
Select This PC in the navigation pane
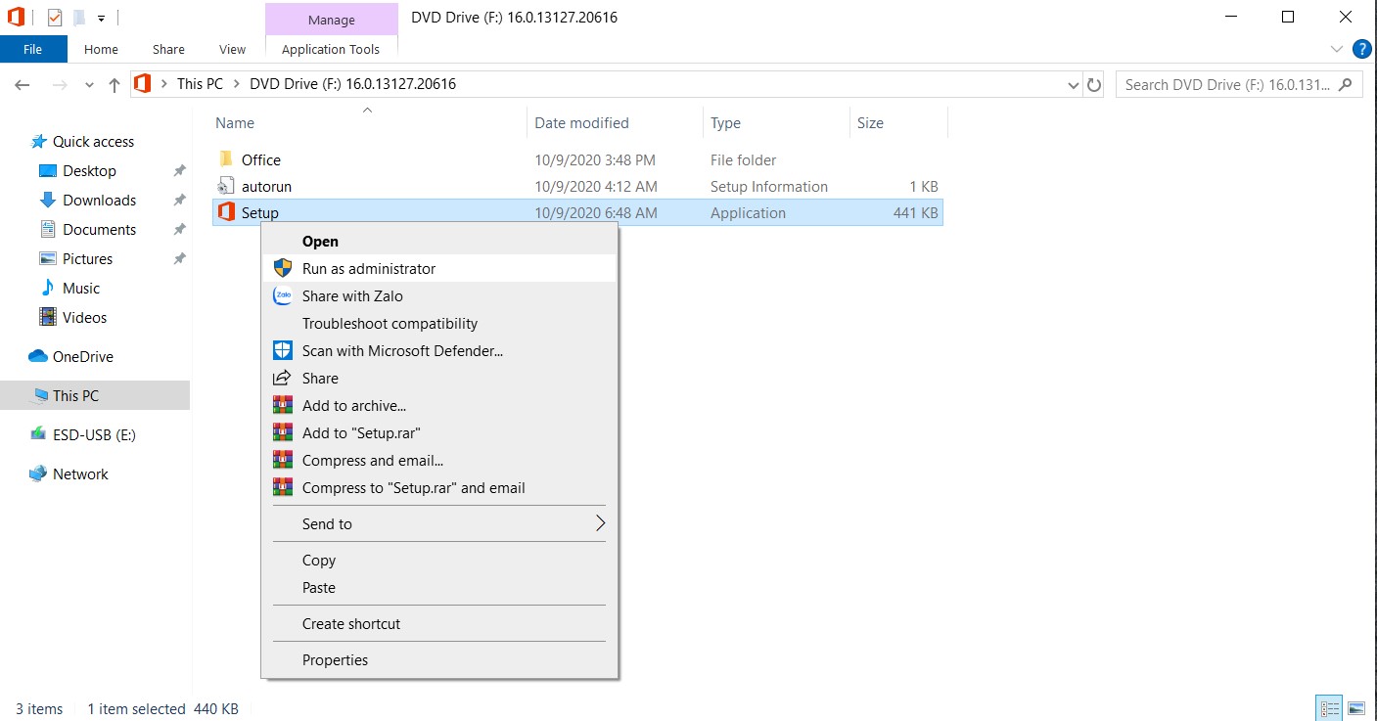[x=95, y=396]
